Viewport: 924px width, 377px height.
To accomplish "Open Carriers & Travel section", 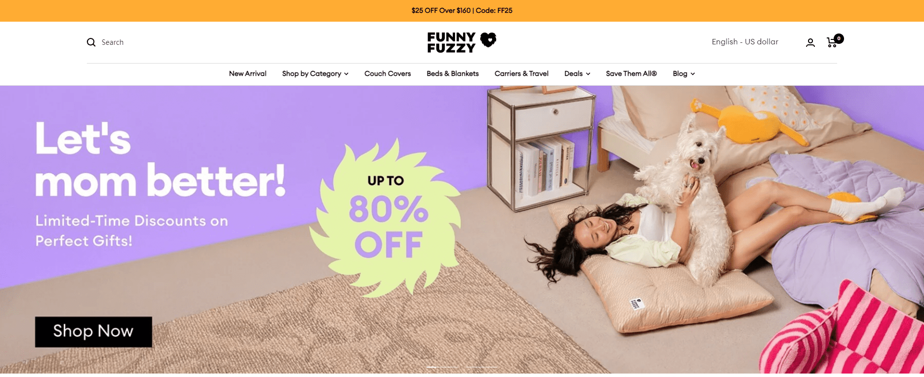I will [x=521, y=73].
